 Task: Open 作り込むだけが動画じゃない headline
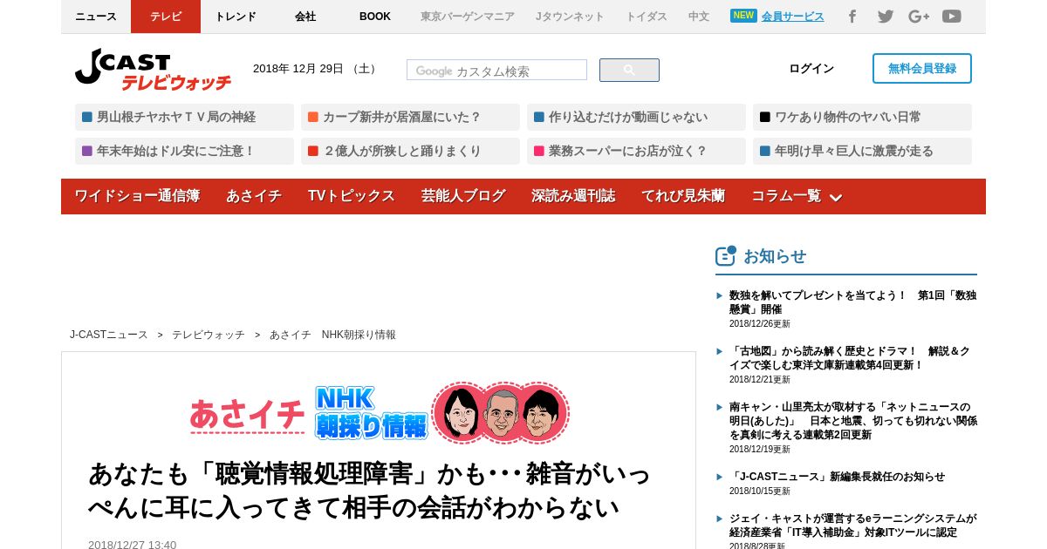tap(636, 117)
